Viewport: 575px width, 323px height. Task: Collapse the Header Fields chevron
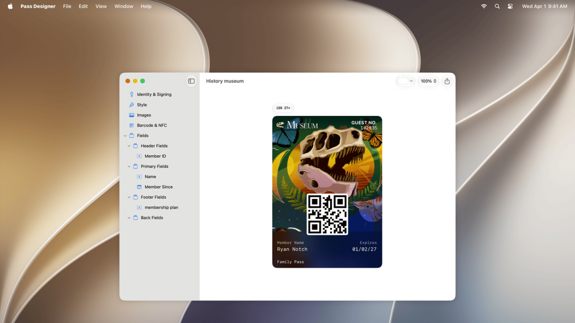point(129,146)
